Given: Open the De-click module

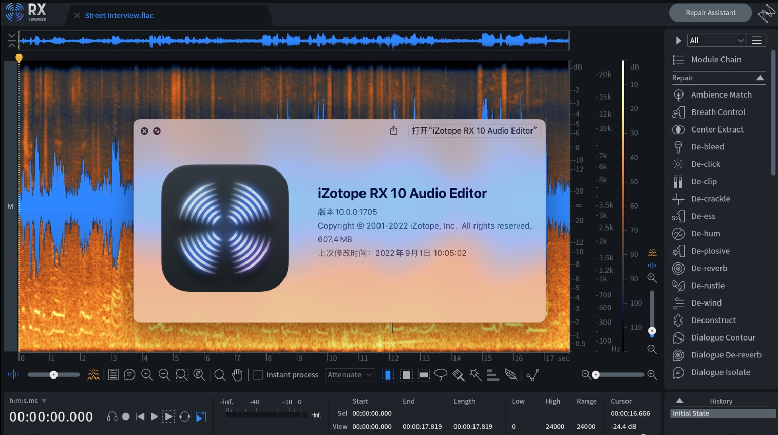Looking at the screenshot, I should (x=706, y=164).
